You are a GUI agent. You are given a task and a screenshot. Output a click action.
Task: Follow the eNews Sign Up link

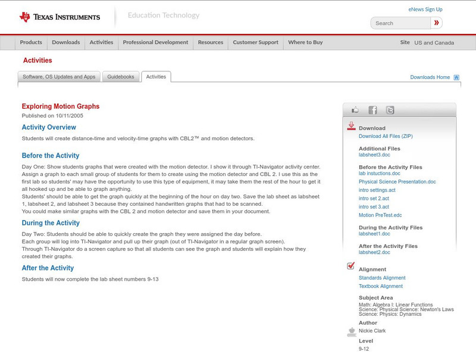[425, 10]
